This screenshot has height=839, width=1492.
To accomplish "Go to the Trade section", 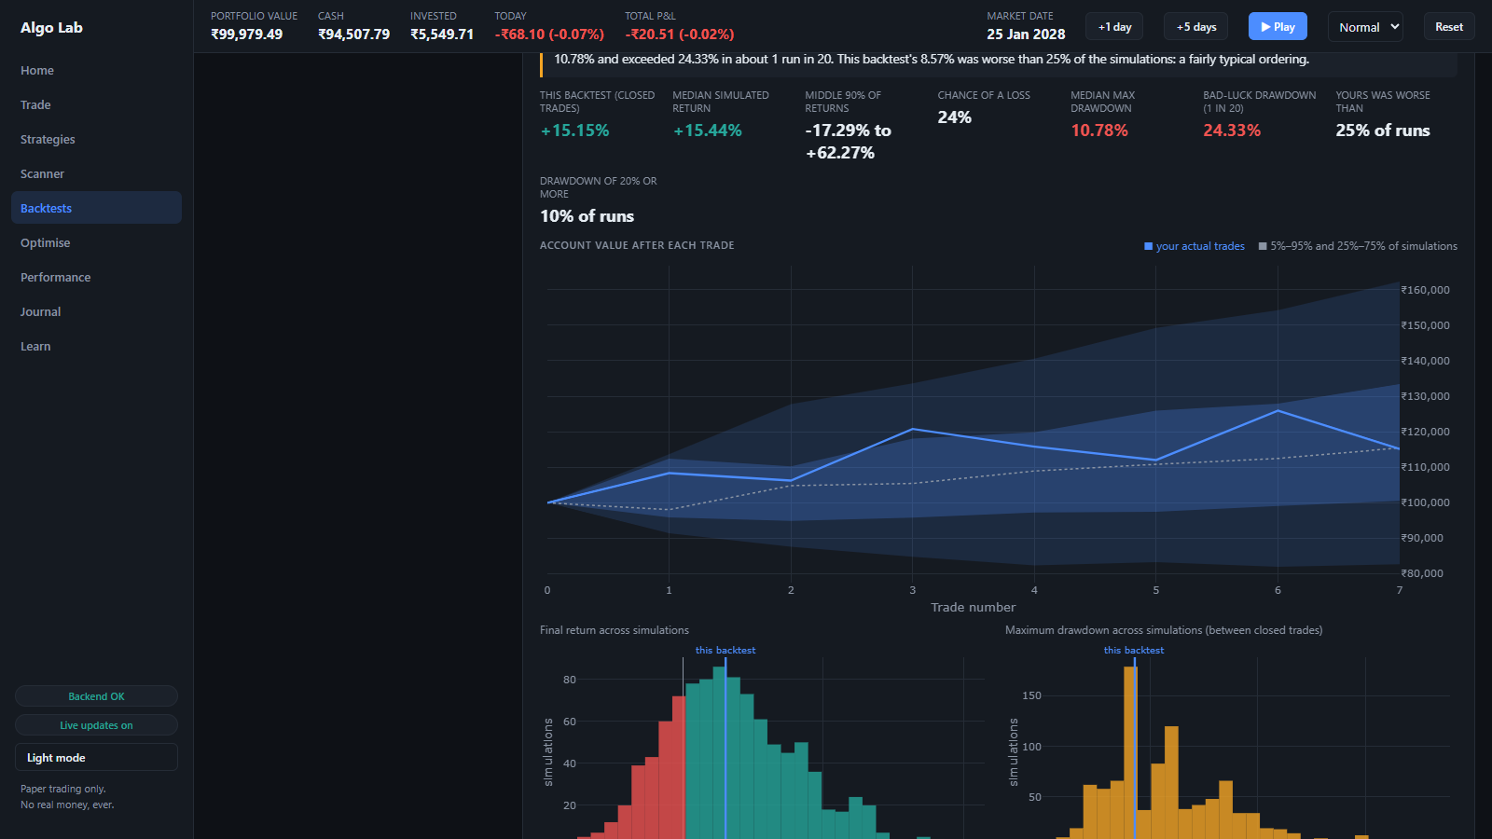I will (x=96, y=104).
